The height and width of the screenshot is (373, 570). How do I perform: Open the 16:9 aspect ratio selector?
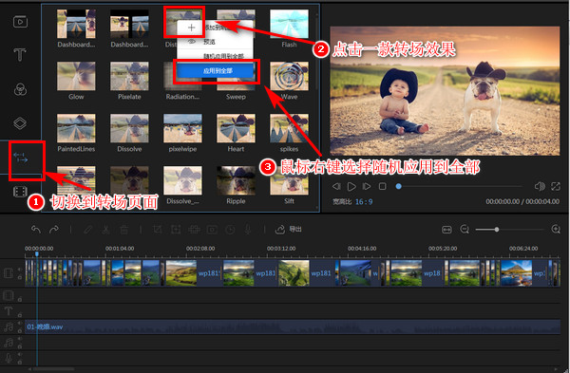click(x=364, y=201)
